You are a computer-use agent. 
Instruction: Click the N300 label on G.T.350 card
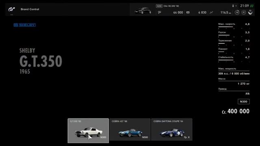[x=103, y=137]
